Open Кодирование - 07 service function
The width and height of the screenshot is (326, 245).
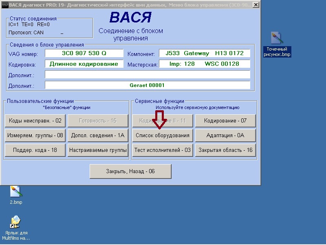pos(225,120)
